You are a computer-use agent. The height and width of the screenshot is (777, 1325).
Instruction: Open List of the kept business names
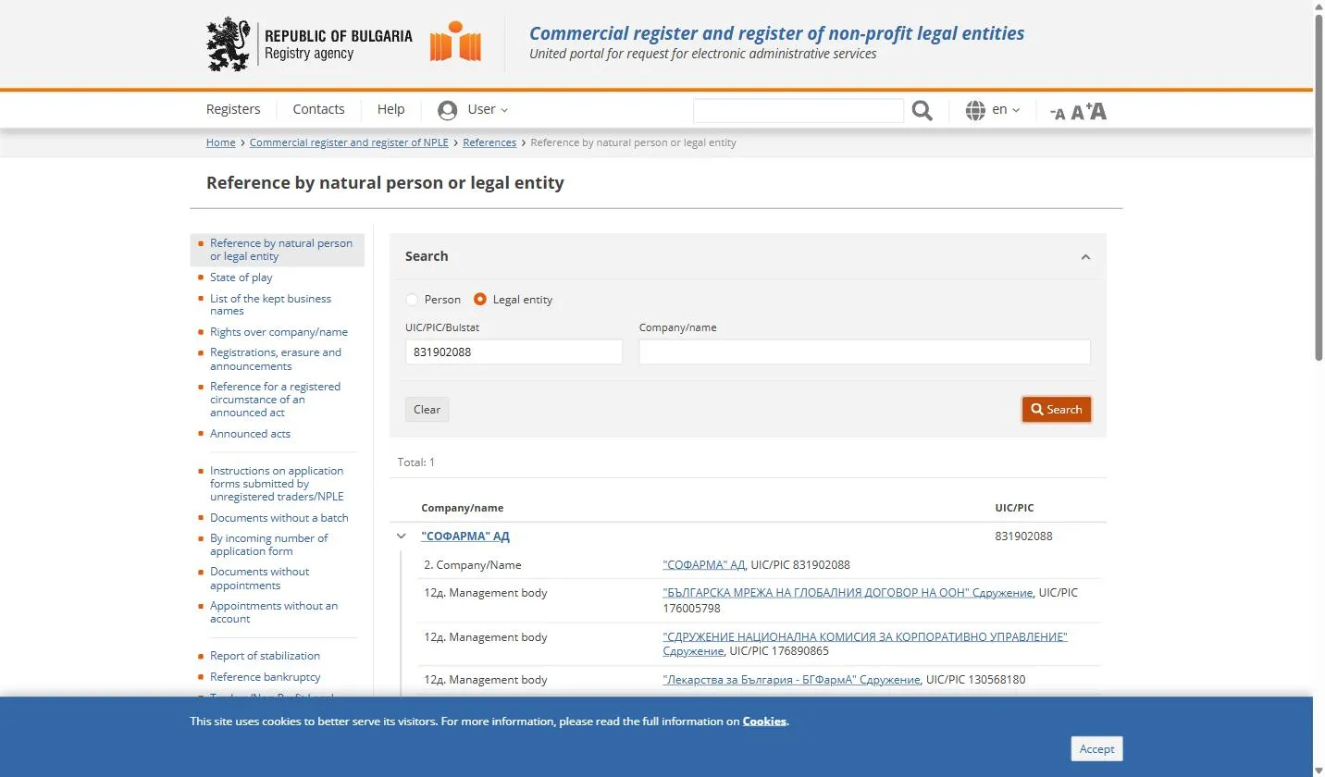click(270, 304)
